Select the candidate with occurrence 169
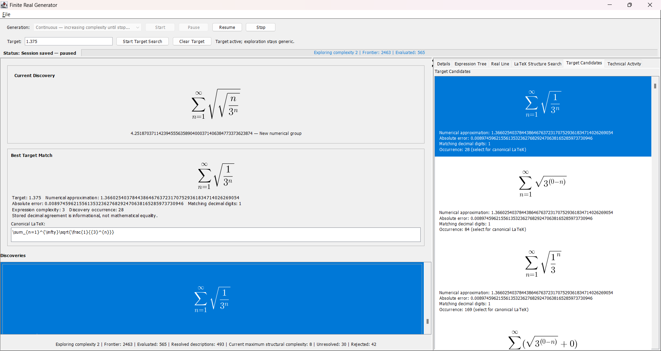The height and width of the screenshot is (351, 661). point(543,276)
